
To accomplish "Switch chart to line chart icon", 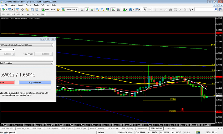I will tap(92, 10).
